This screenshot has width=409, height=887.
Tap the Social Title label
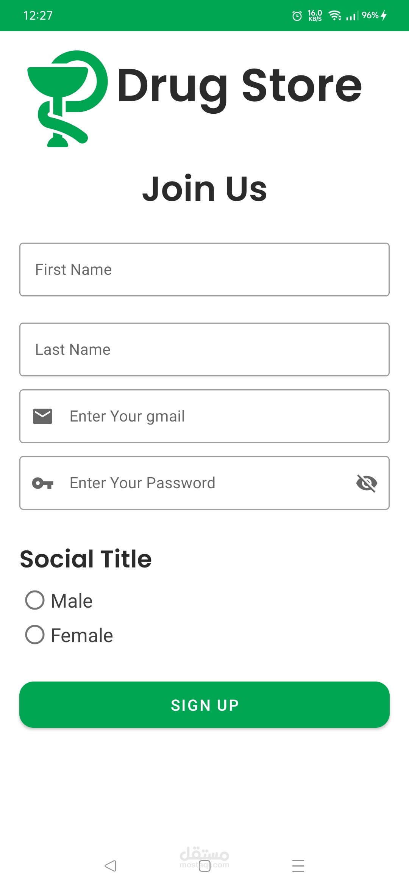(86, 559)
